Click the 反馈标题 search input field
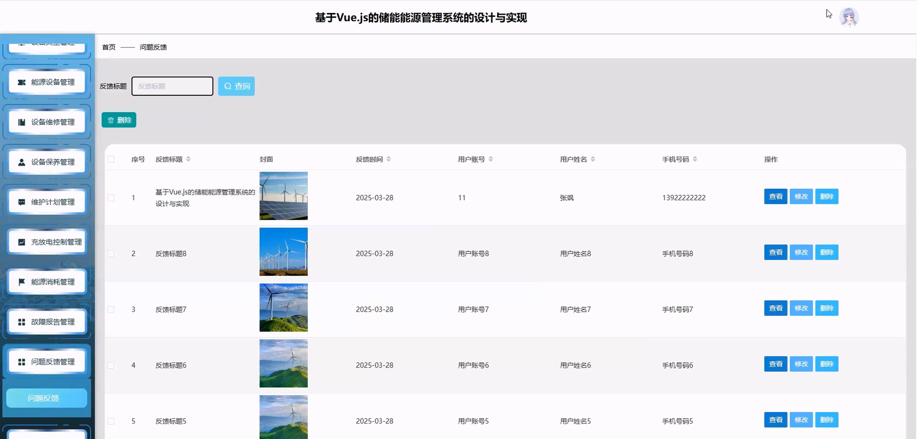 point(172,86)
